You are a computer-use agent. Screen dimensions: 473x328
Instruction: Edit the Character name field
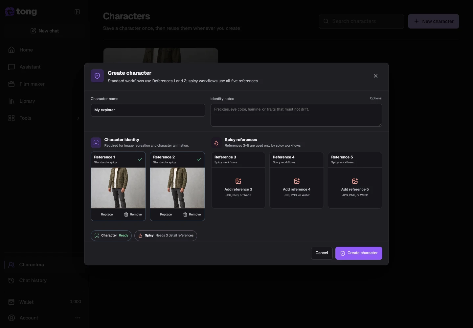click(148, 110)
